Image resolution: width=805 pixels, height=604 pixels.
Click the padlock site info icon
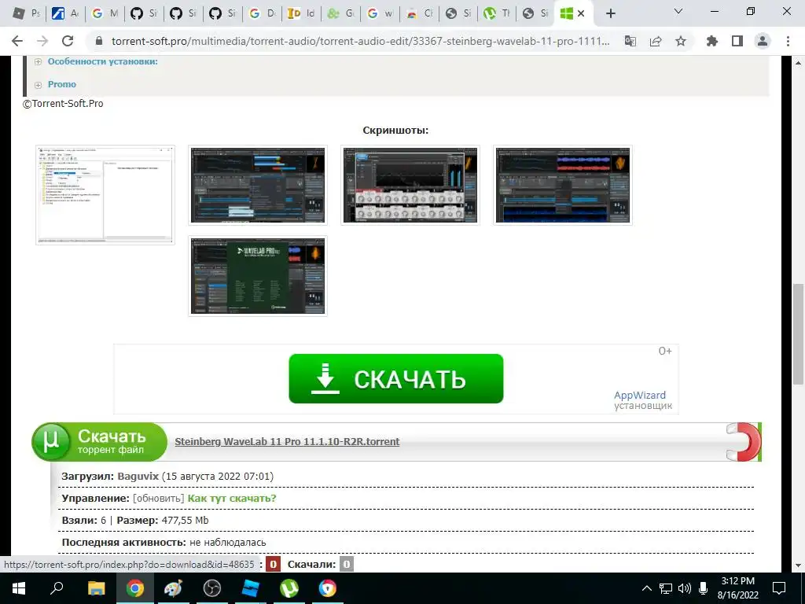click(x=99, y=41)
